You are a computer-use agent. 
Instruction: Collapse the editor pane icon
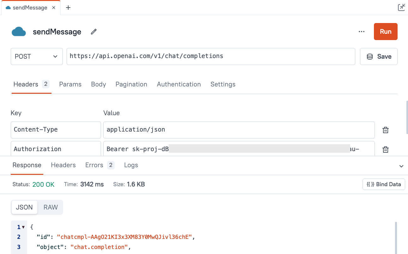(x=401, y=7)
